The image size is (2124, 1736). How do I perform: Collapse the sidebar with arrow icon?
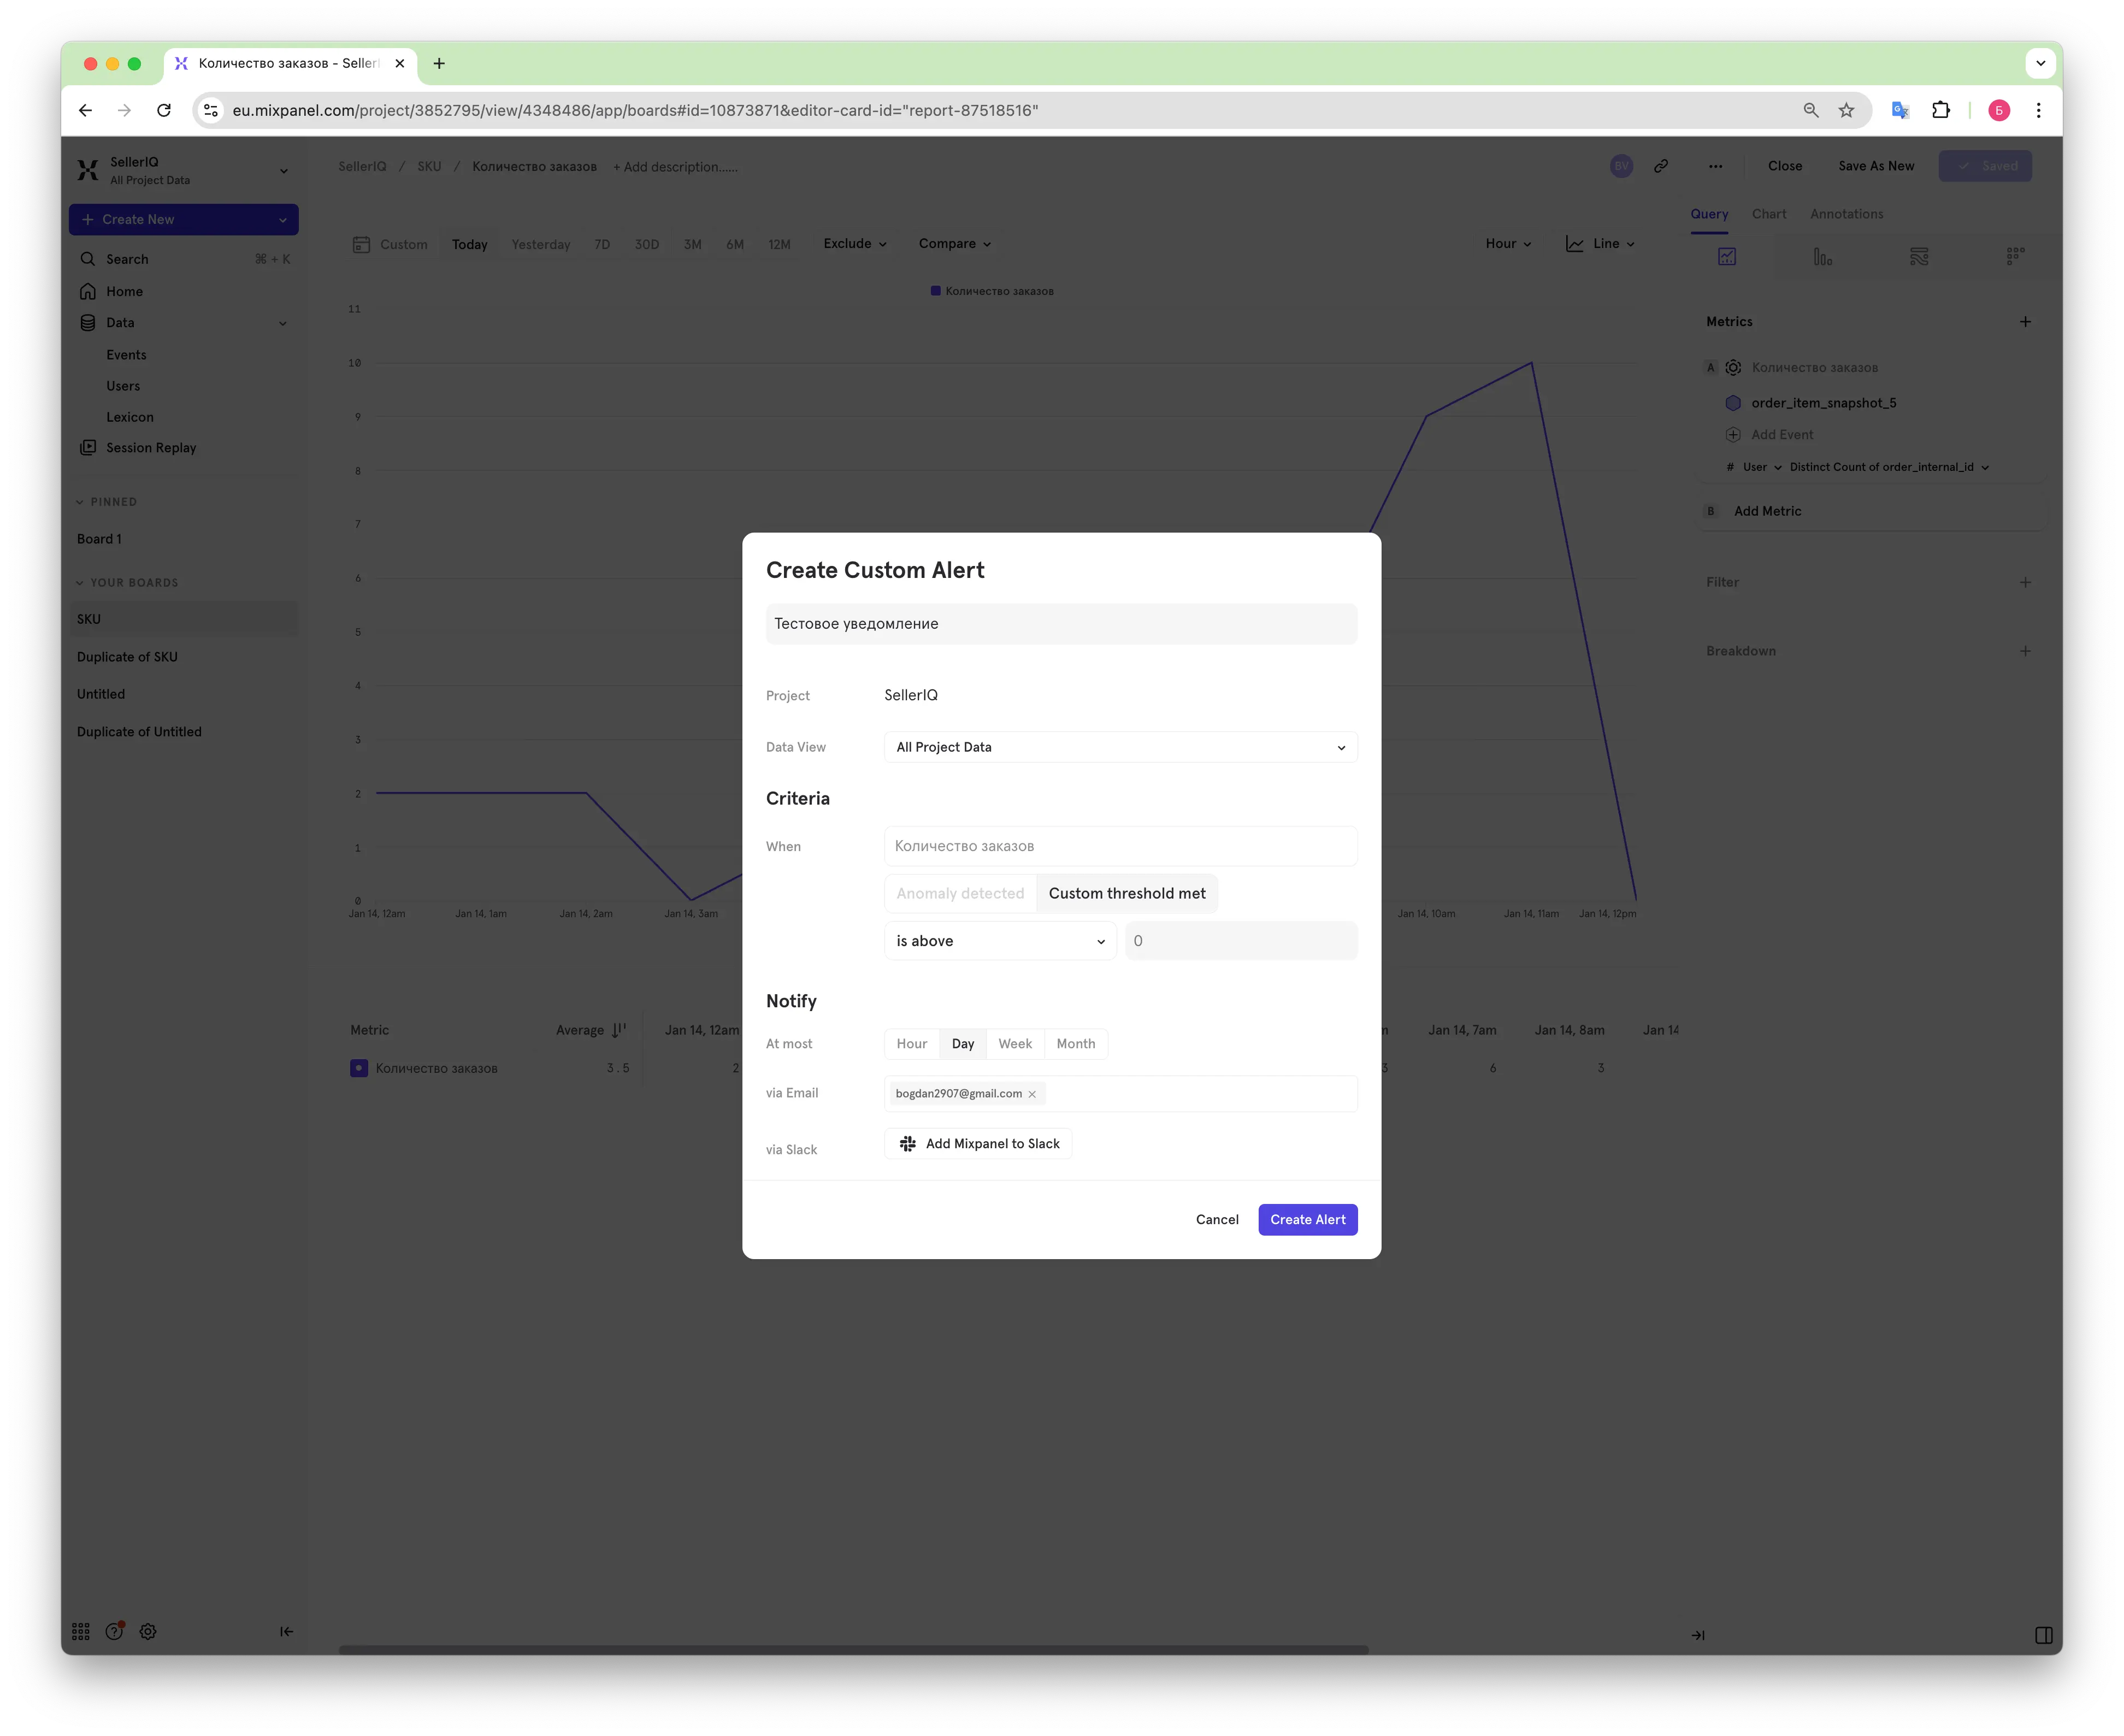click(x=286, y=1631)
